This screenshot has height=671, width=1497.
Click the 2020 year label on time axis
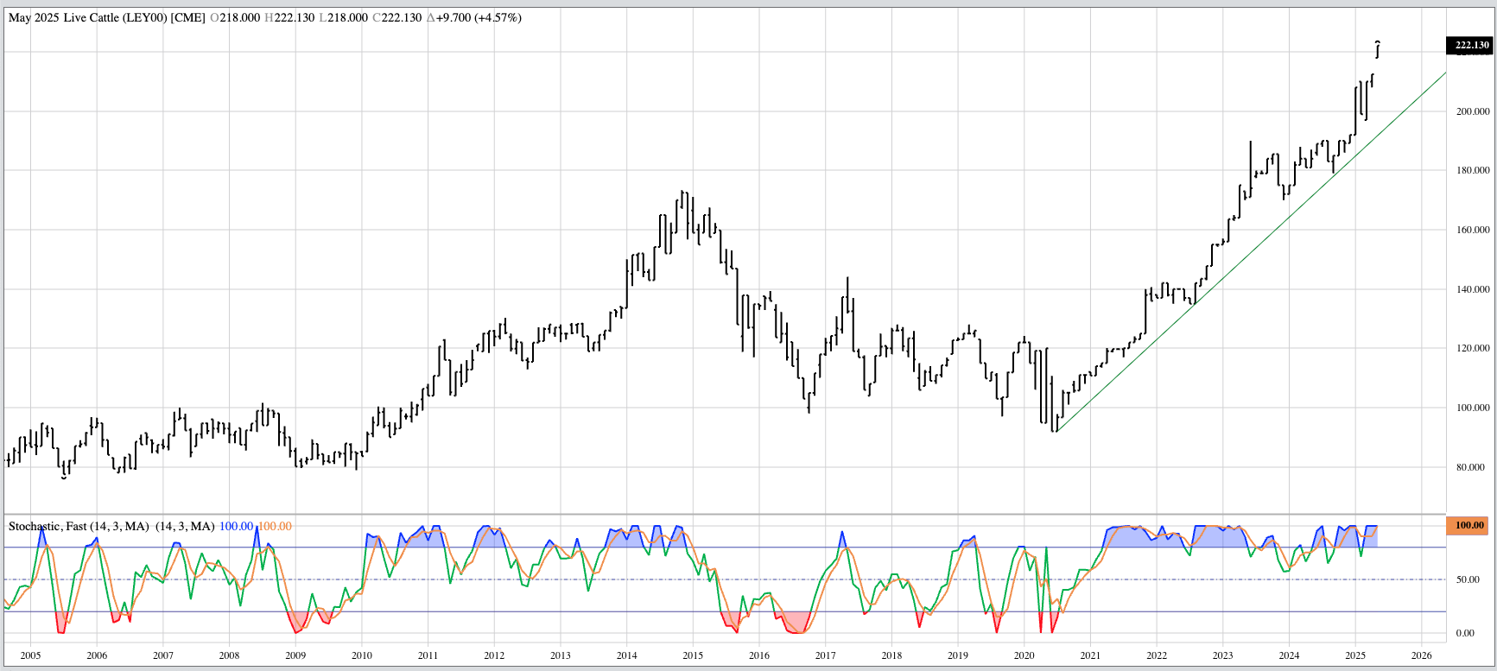click(1024, 655)
